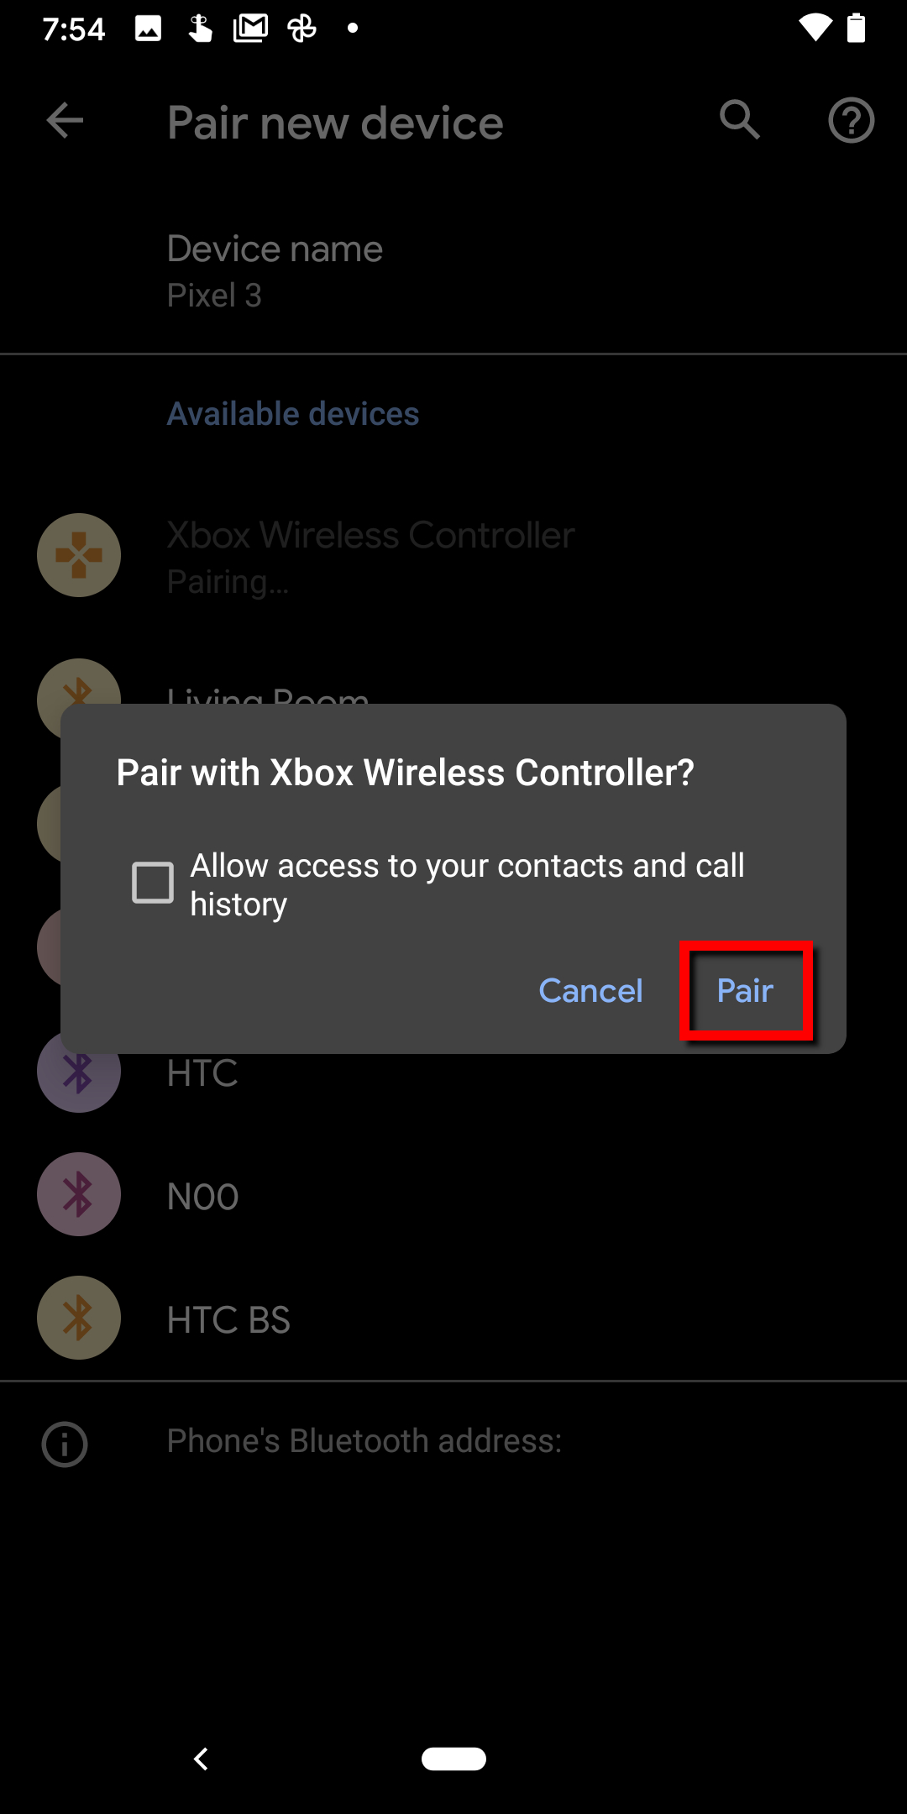Cancel the pairing dialog
This screenshot has height=1814, width=907.
click(x=590, y=991)
